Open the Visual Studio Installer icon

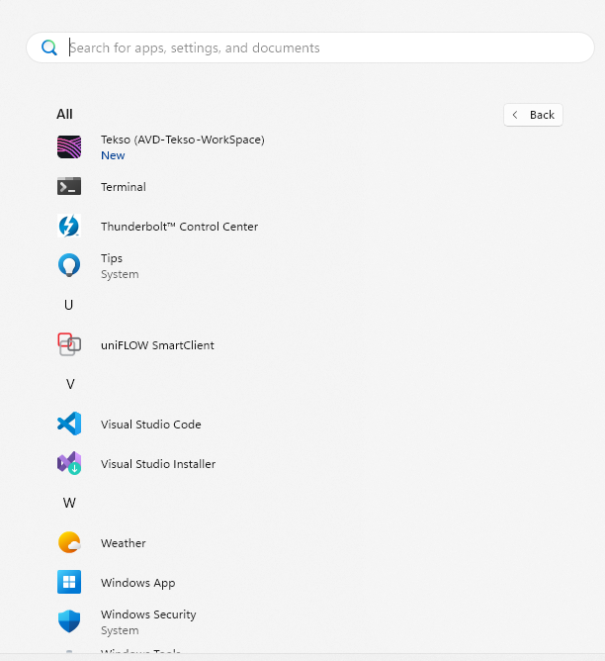pyautogui.click(x=69, y=463)
